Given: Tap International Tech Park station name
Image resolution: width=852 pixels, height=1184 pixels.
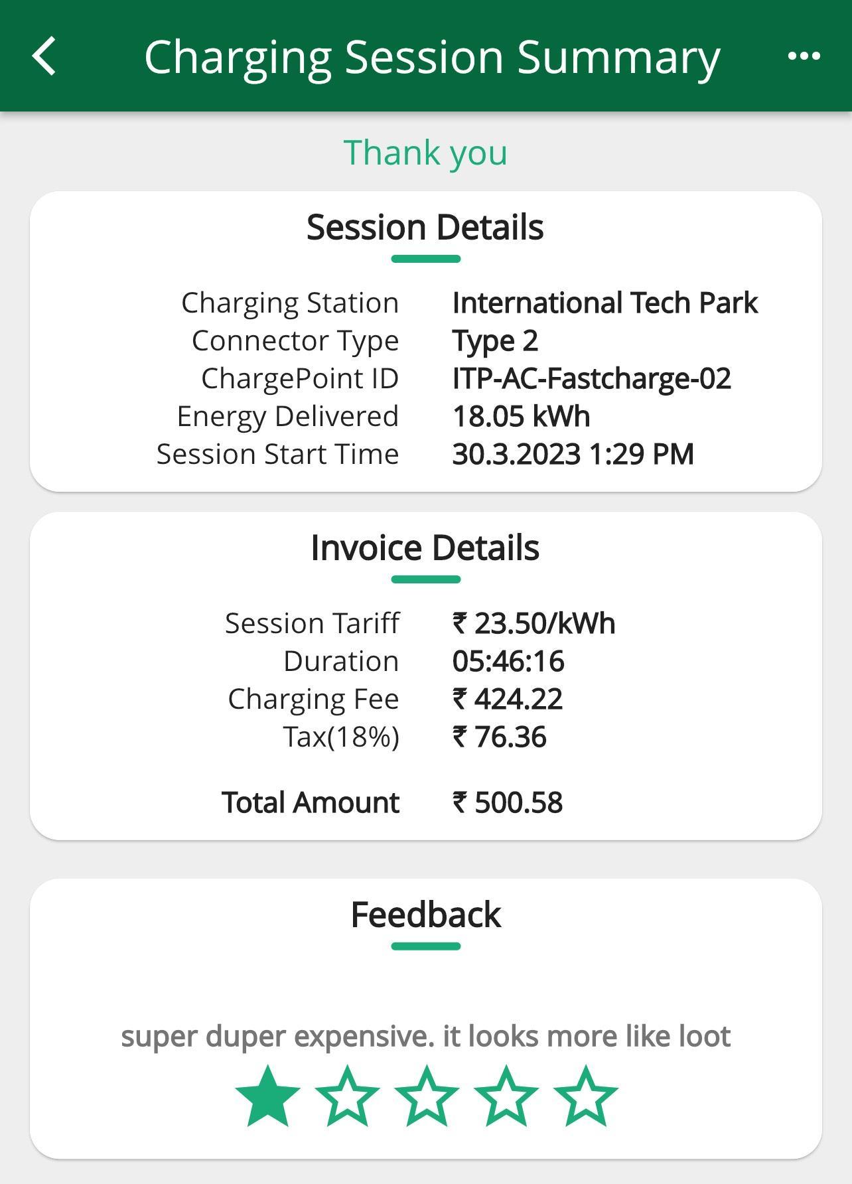Looking at the screenshot, I should click(604, 303).
